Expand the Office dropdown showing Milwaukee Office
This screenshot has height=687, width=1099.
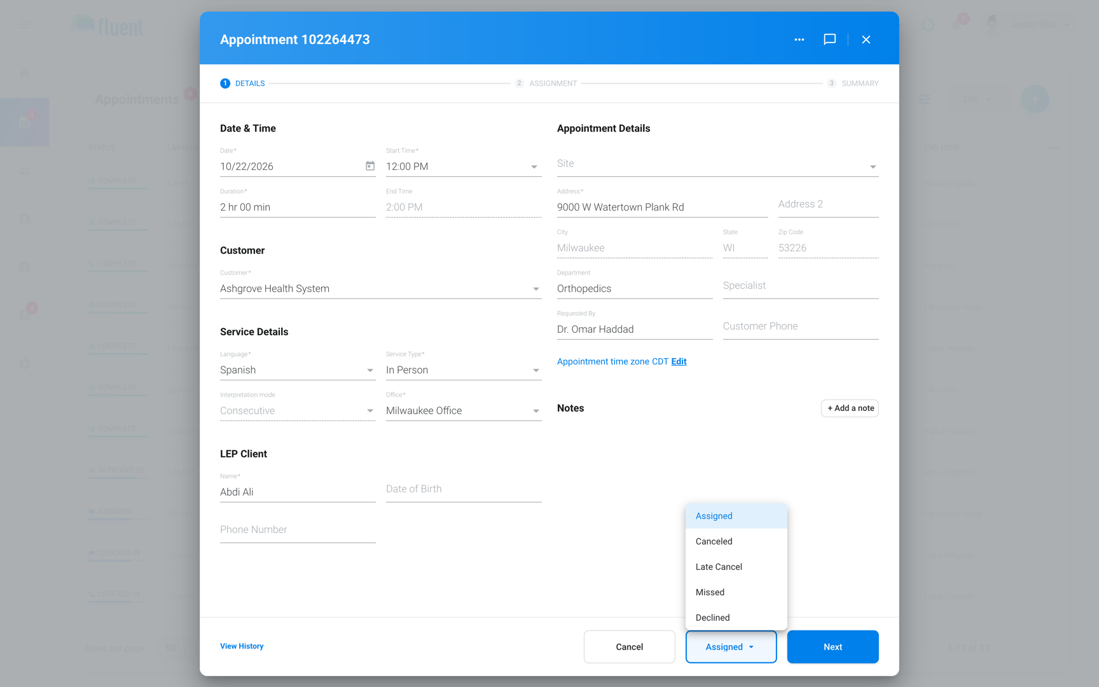[464, 411]
